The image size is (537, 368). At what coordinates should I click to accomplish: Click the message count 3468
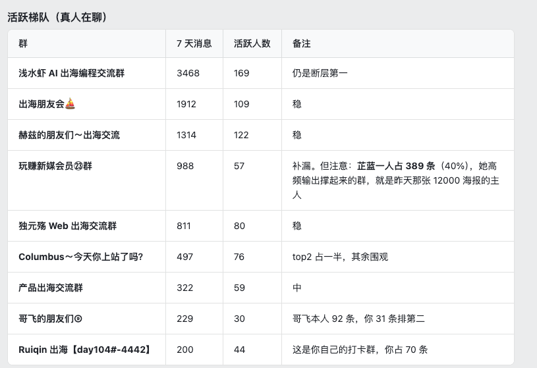pyautogui.click(x=188, y=73)
